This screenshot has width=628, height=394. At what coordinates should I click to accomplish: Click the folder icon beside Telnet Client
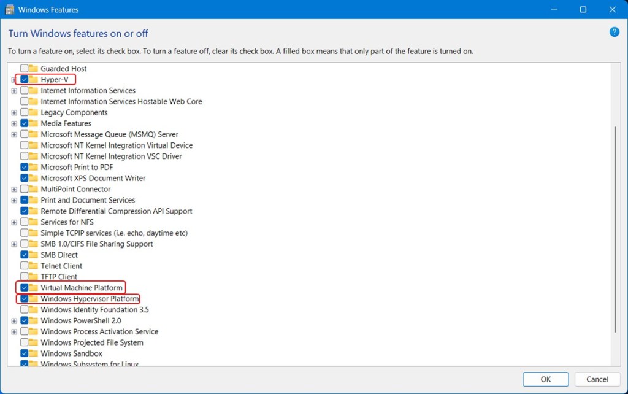[33, 265]
